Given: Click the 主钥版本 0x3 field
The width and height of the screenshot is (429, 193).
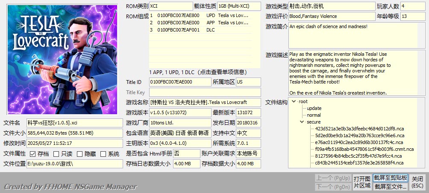Looking at the screenshot, I should click(x=180, y=143).
